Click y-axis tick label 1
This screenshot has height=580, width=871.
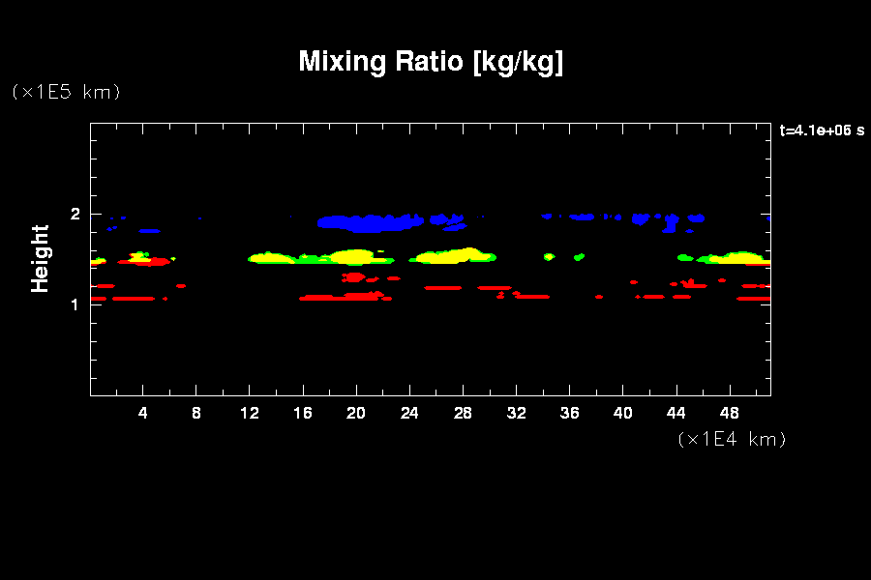tap(75, 304)
